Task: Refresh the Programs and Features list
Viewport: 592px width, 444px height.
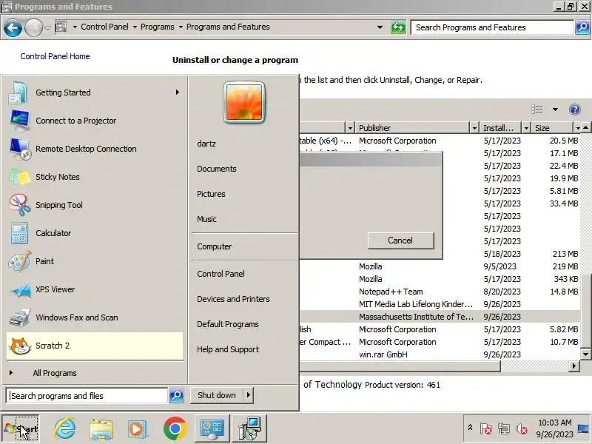Action: pos(398,27)
